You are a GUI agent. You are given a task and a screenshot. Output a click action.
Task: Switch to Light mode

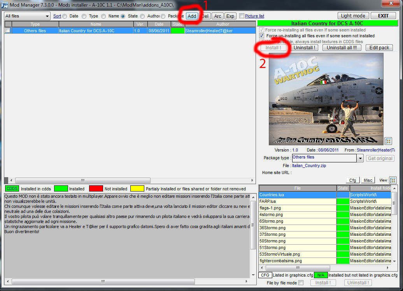(353, 16)
